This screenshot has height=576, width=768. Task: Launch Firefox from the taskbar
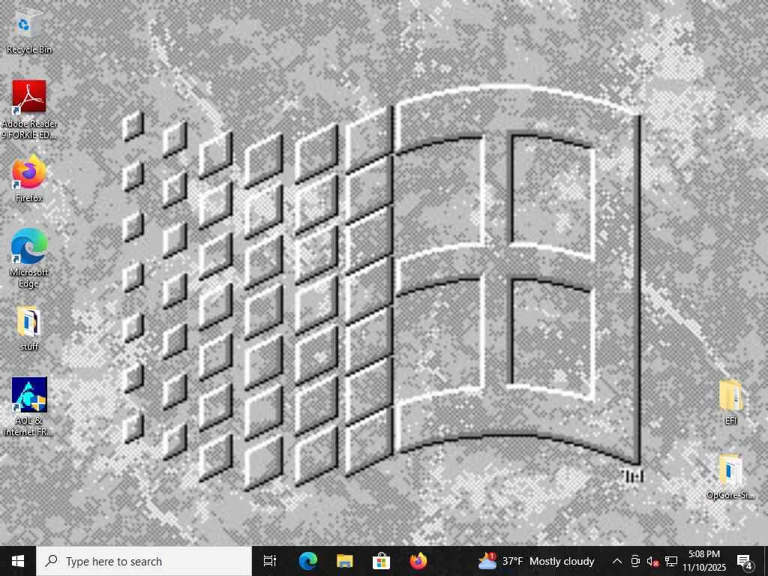coord(418,561)
